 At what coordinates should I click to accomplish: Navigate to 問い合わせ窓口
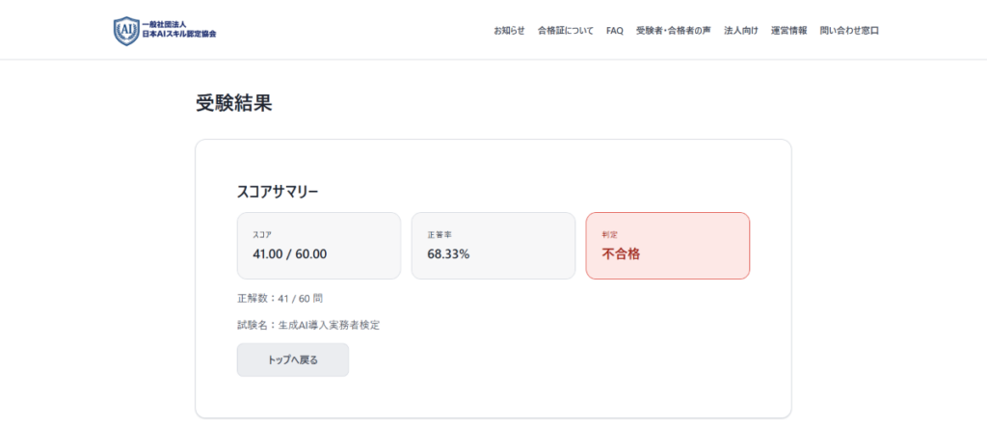point(849,31)
